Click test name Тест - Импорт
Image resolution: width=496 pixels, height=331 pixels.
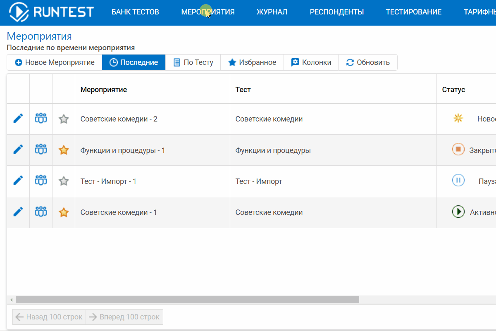click(x=259, y=181)
